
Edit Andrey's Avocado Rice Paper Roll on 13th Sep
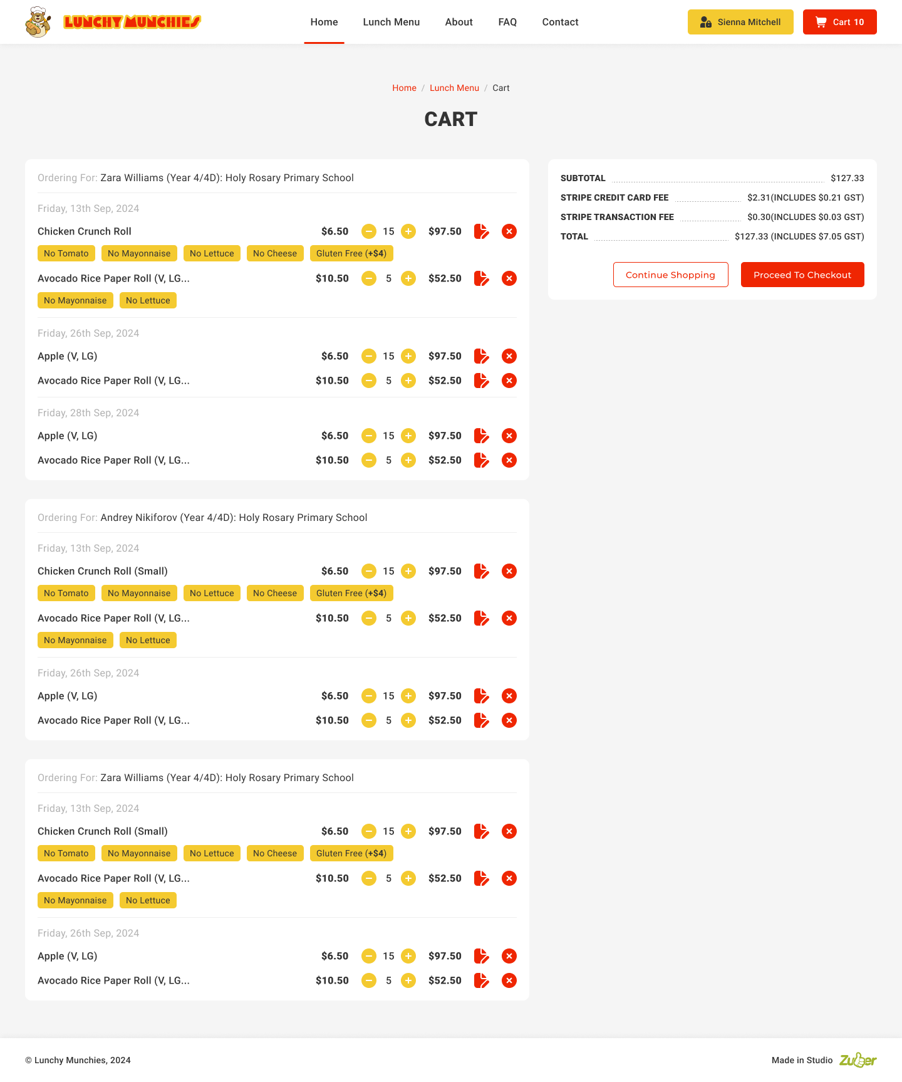click(481, 618)
